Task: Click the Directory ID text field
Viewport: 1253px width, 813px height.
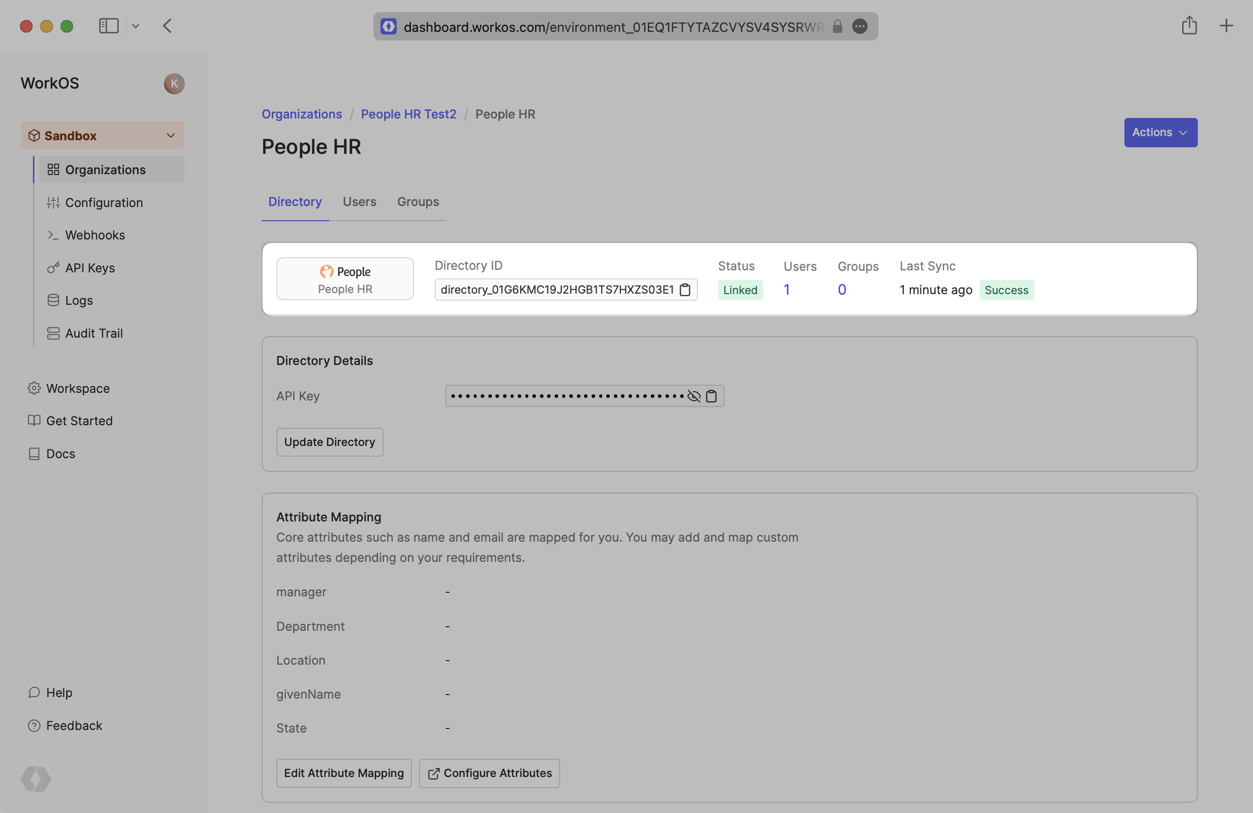Action: pyautogui.click(x=557, y=290)
